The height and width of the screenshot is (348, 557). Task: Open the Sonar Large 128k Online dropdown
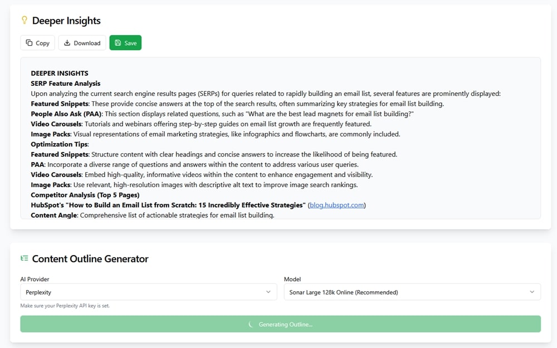pos(412,292)
